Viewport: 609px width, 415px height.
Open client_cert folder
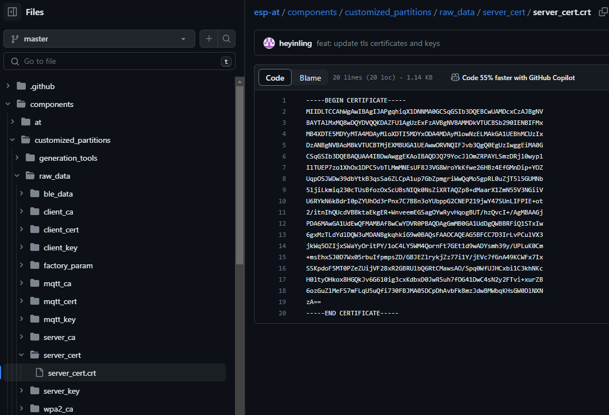pyautogui.click(x=61, y=230)
